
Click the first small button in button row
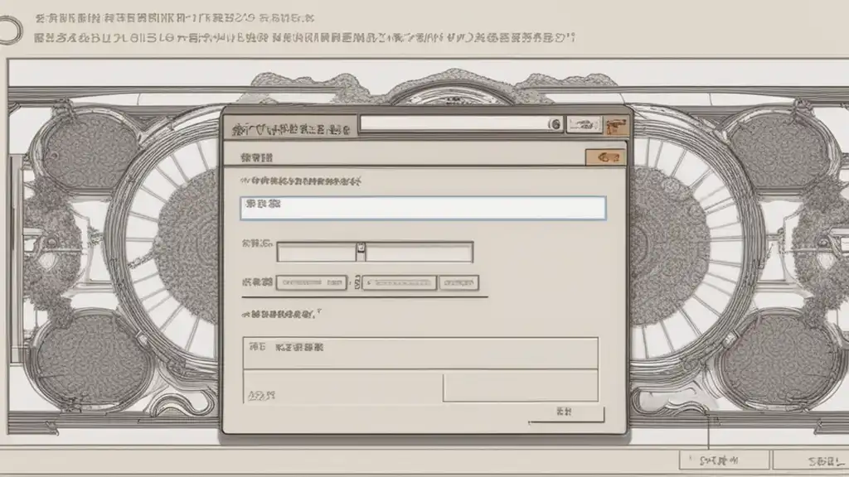pyautogui.click(x=312, y=282)
